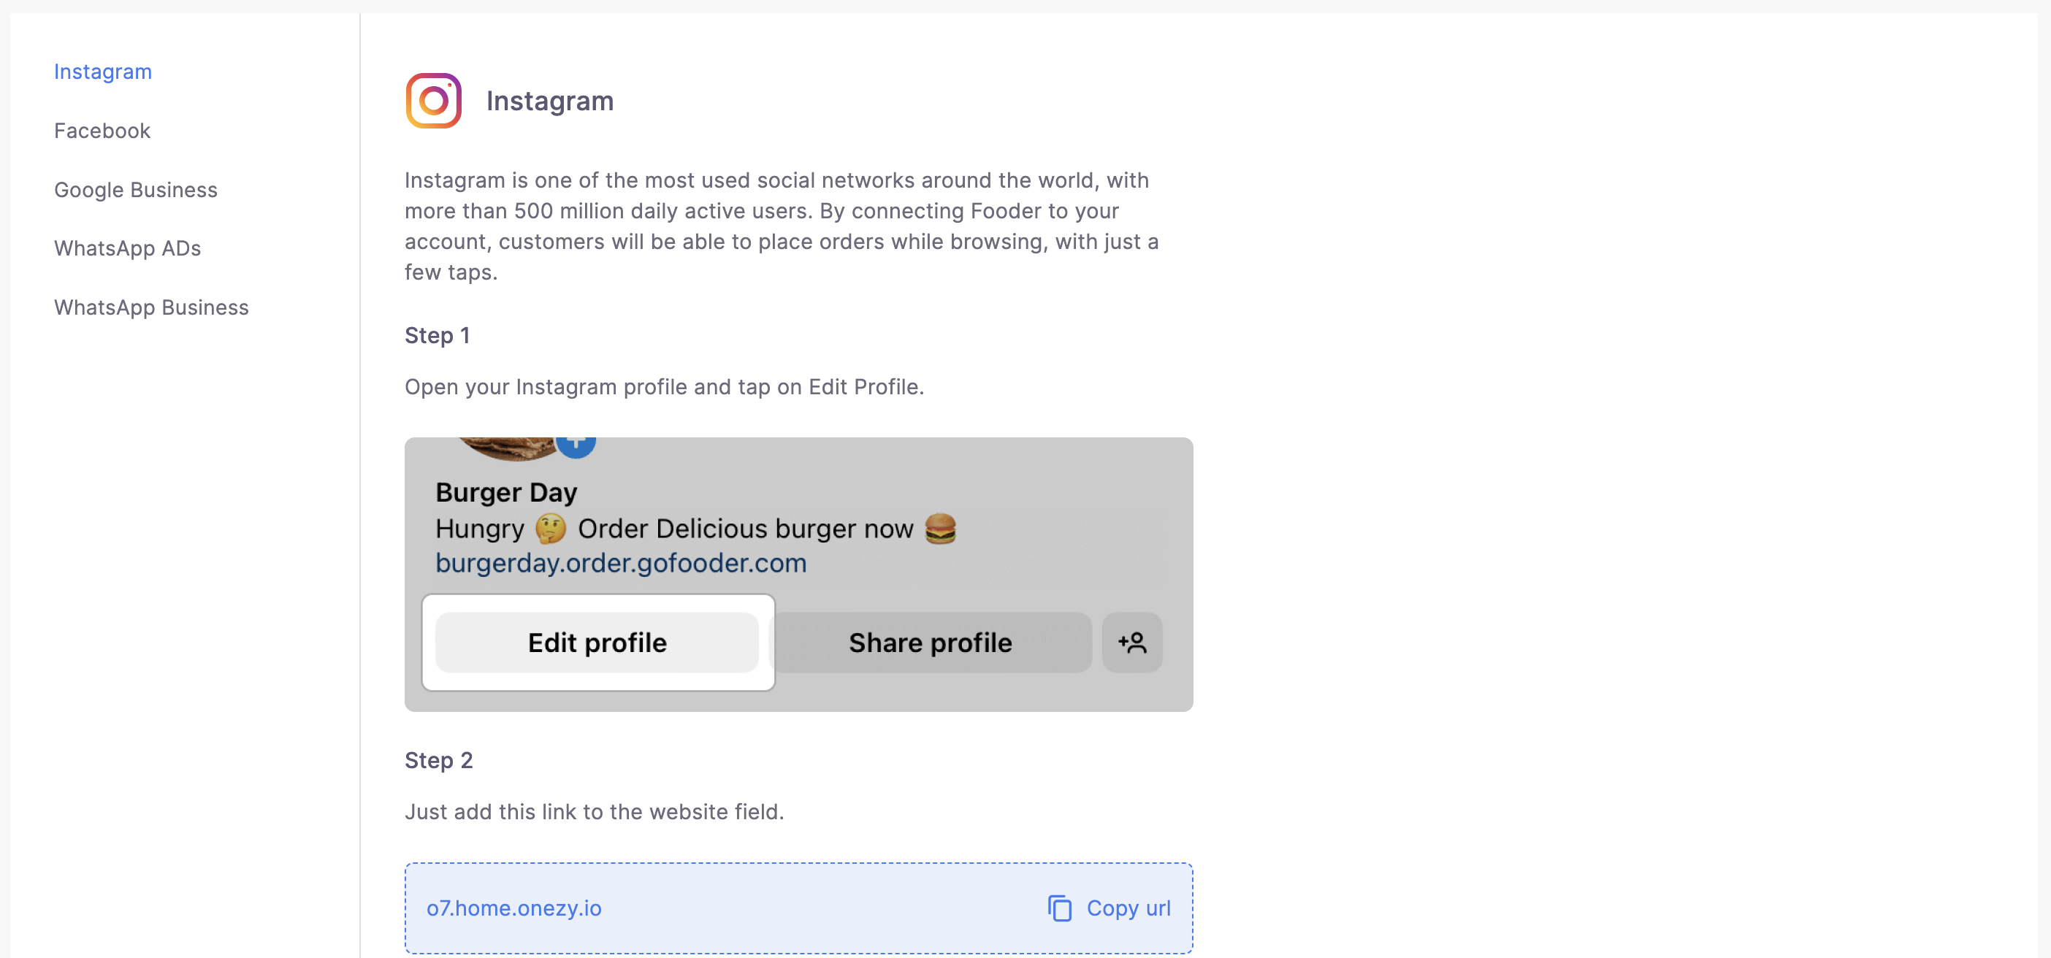Click the Instagram page heading title
Screen dimensions: 2051x958
pyautogui.click(x=550, y=101)
